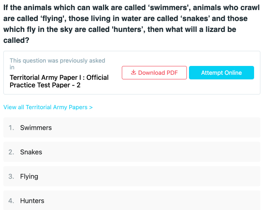
Task: Open View all Territorial Army Papers link
Action: pyautogui.click(x=48, y=107)
